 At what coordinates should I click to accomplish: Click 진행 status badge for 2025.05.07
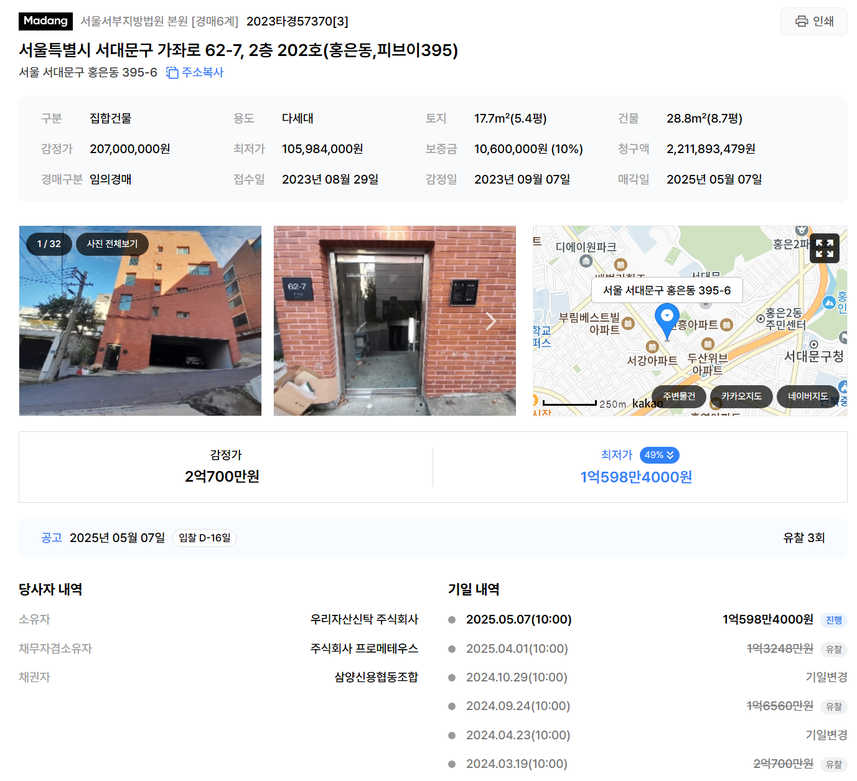coord(834,620)
